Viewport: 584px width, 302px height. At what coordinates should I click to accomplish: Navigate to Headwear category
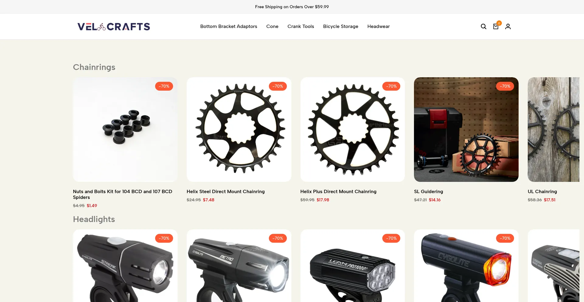click(x=378, y=26)
